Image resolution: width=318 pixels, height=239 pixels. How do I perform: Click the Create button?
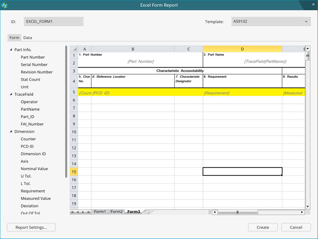coord(263,227)
